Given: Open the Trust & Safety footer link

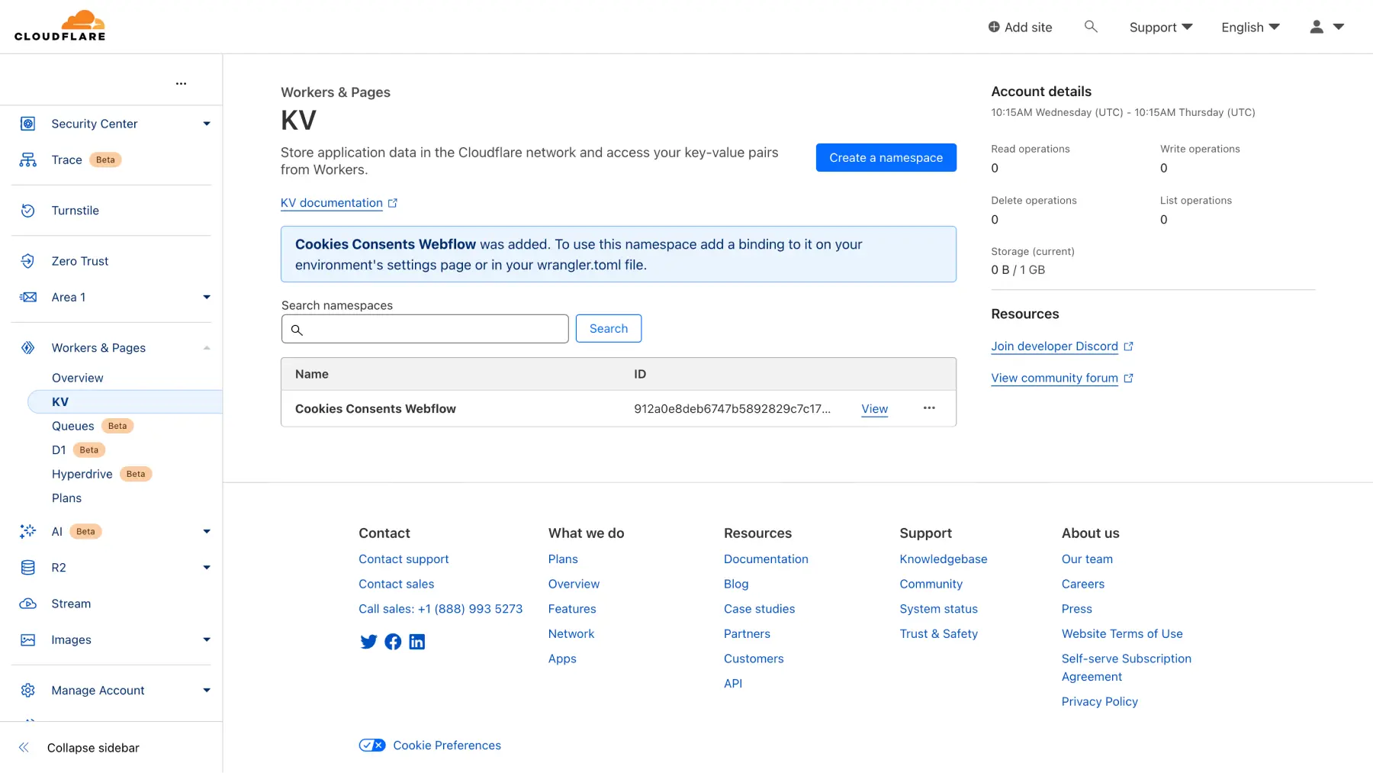Looking at the screenshot, I should [938, 634].
